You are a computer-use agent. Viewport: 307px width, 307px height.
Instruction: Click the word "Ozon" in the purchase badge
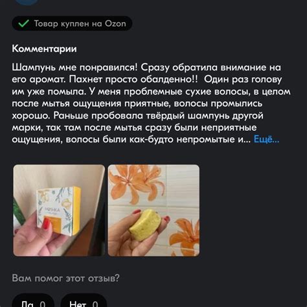115,23
